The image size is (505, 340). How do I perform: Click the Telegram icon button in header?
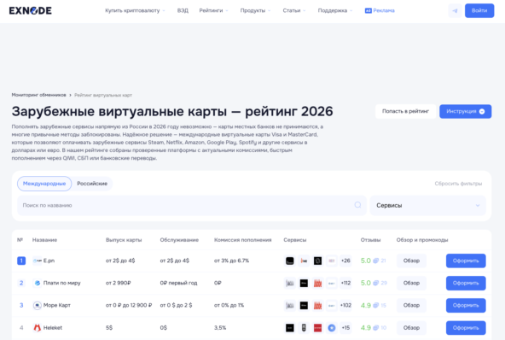(x=455, y=10)
